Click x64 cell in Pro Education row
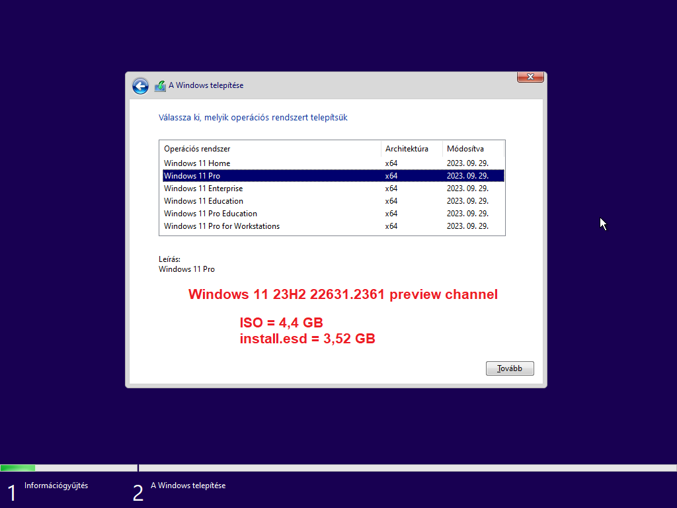This screenshot has width=677, height=508. click(x=391, y=214)
